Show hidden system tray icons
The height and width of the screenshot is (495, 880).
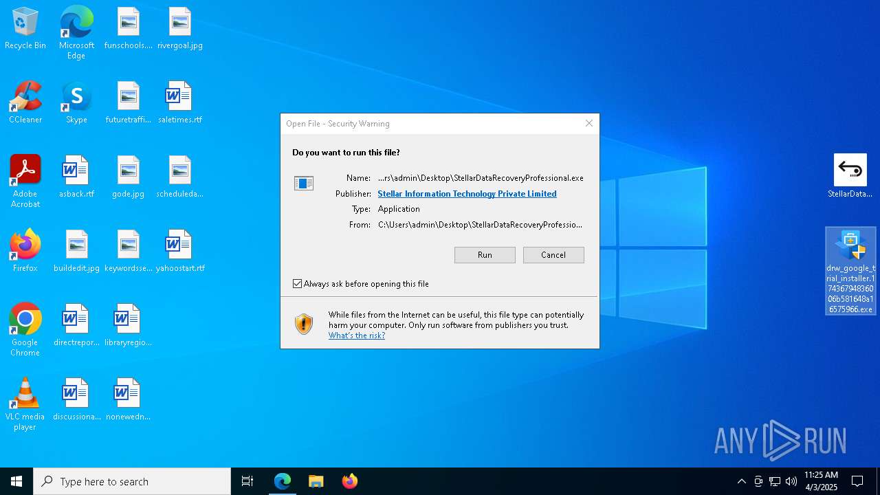coord(741,481)
